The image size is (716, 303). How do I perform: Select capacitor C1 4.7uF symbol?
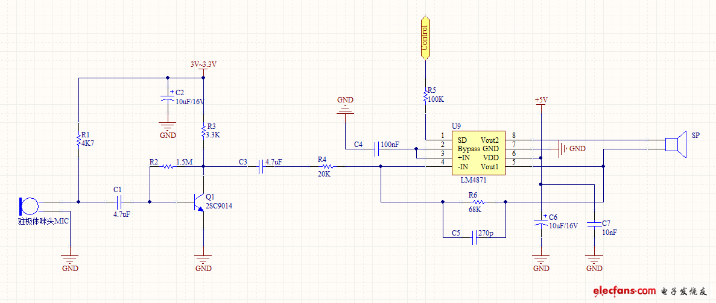pos(119,202)
